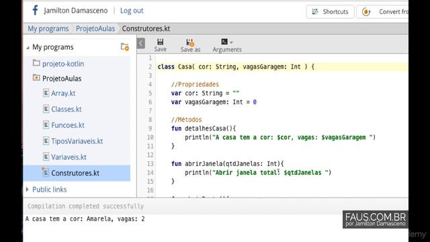The height and width of the screenshot is (242, 430).
Task: Click the //Métodos comment line
Action: tap(187, 120)
